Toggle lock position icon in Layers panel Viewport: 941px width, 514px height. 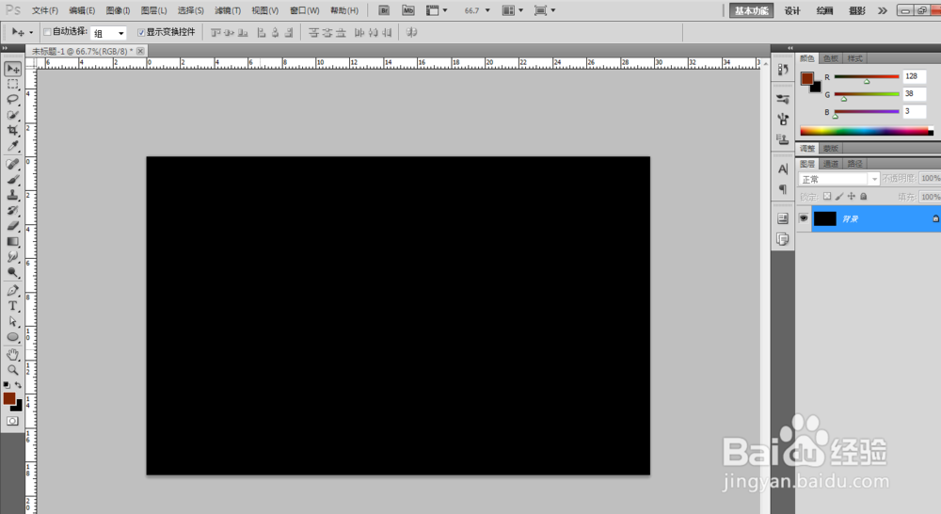pyautogui.click(x=851, y=197)
